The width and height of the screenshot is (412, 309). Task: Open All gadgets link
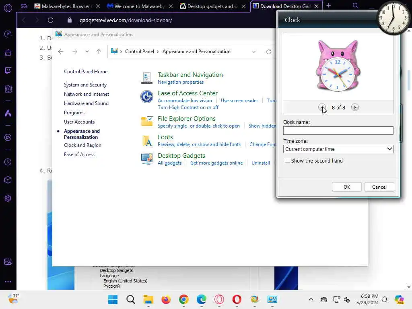169,163
